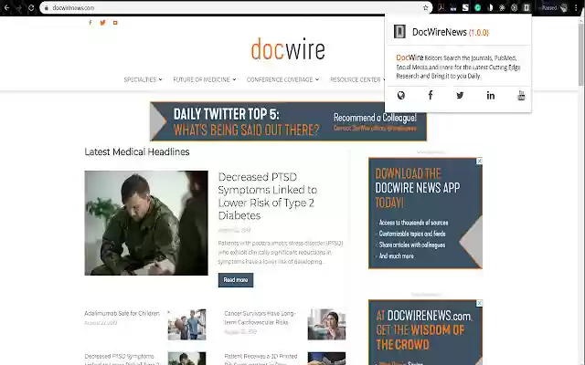Viewport: 585px width, 365px height.
Task: Open DocWire Facebook icon in page header
Action: tap(90, 23)
